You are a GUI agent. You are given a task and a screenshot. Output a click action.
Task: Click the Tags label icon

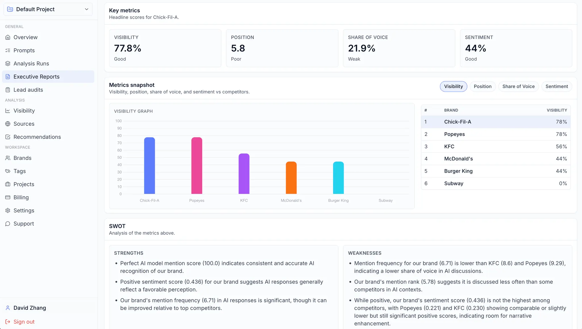8,171
